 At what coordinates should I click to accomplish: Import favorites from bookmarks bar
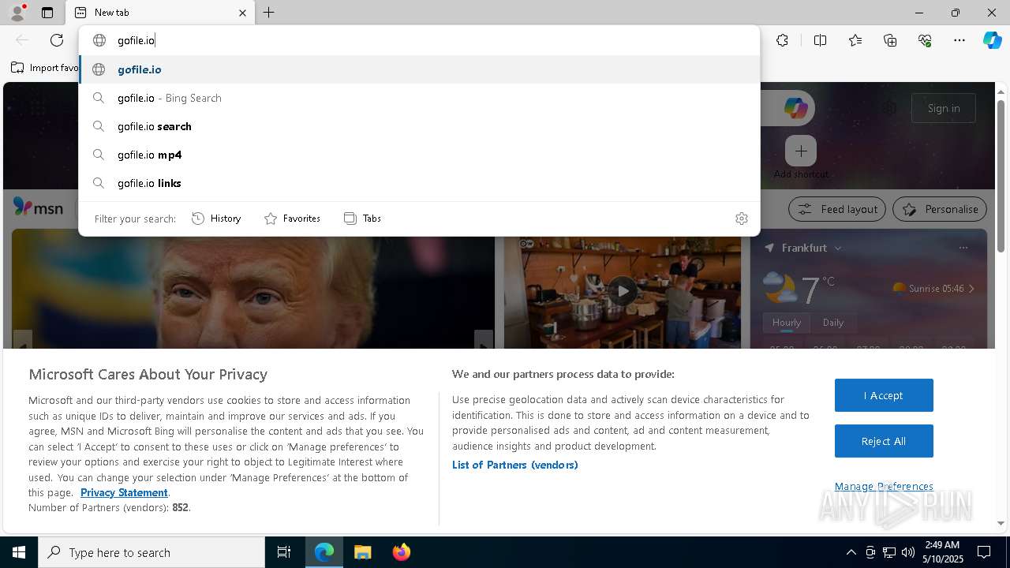tap(44, 68)
